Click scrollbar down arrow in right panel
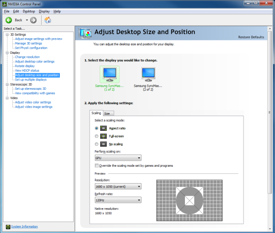The image size is (275, 233). tap(270, 229)
